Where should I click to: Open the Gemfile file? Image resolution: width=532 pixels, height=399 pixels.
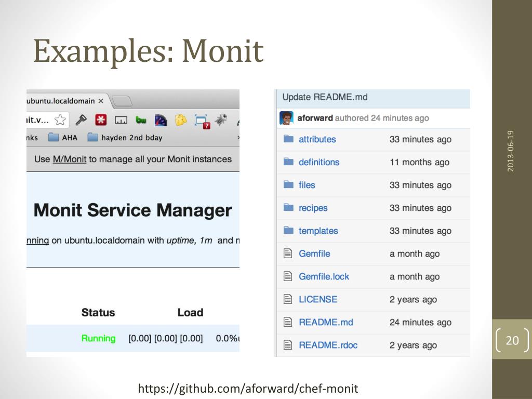tap(314, 254)
